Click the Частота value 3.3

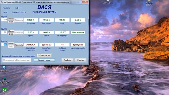point(17,8)
